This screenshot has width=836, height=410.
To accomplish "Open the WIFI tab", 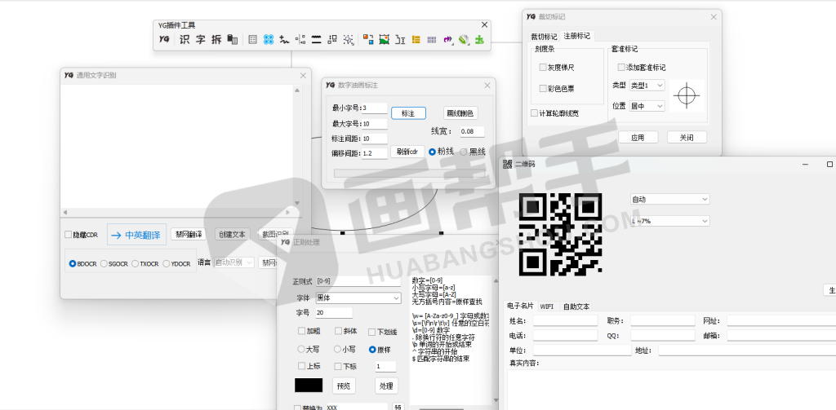I will 546,306.
